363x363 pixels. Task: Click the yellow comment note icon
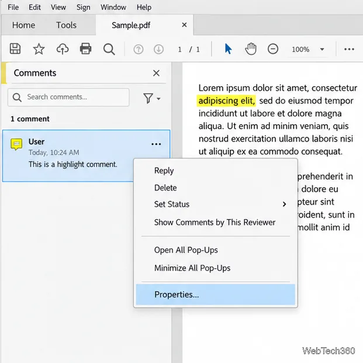[16, 144]
